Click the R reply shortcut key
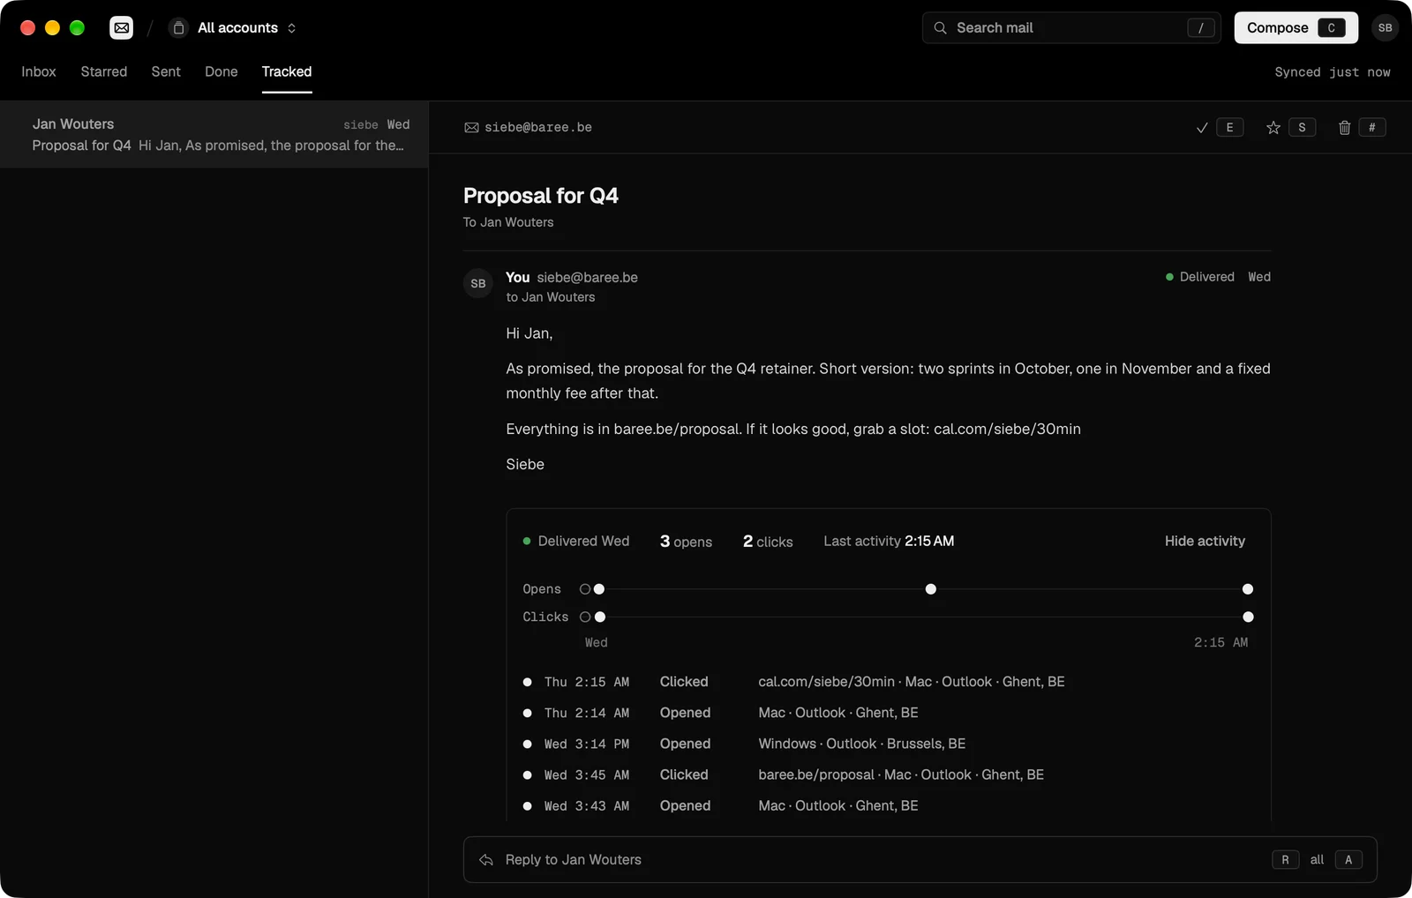1412x898 pixels. coord(1285,860)
